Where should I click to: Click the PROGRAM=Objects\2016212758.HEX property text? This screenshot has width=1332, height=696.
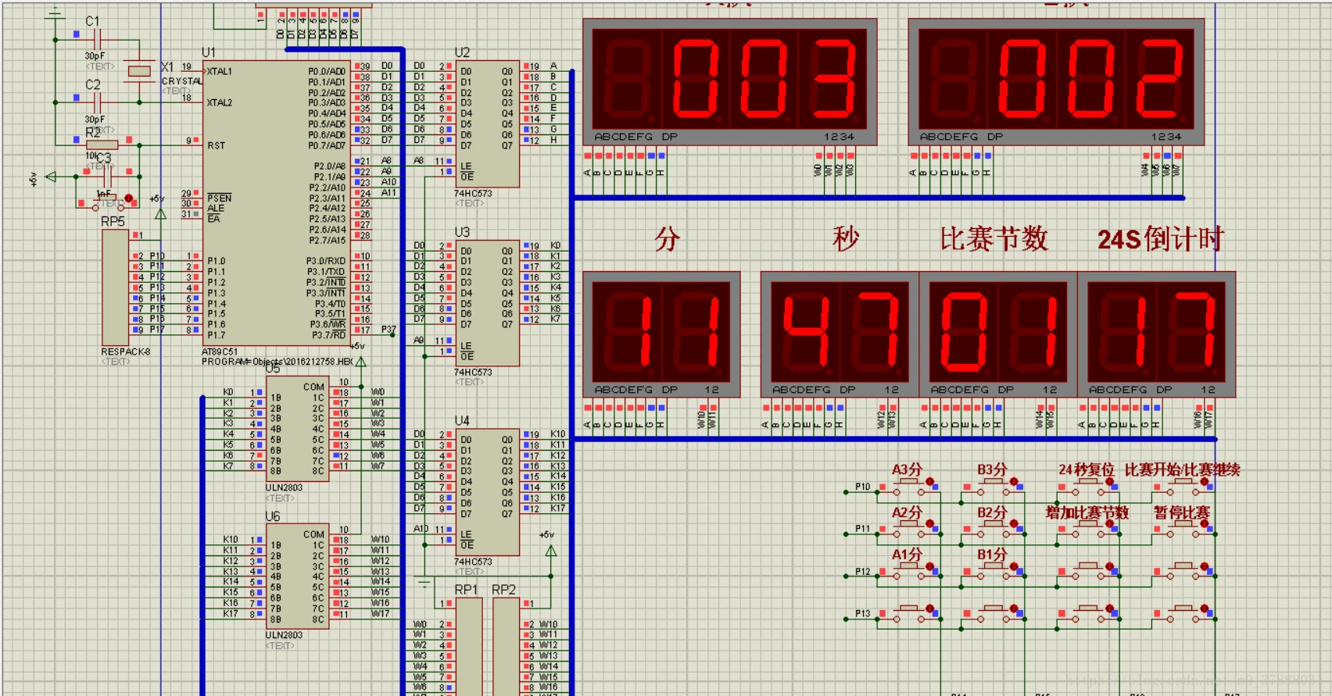coord(277,362)
